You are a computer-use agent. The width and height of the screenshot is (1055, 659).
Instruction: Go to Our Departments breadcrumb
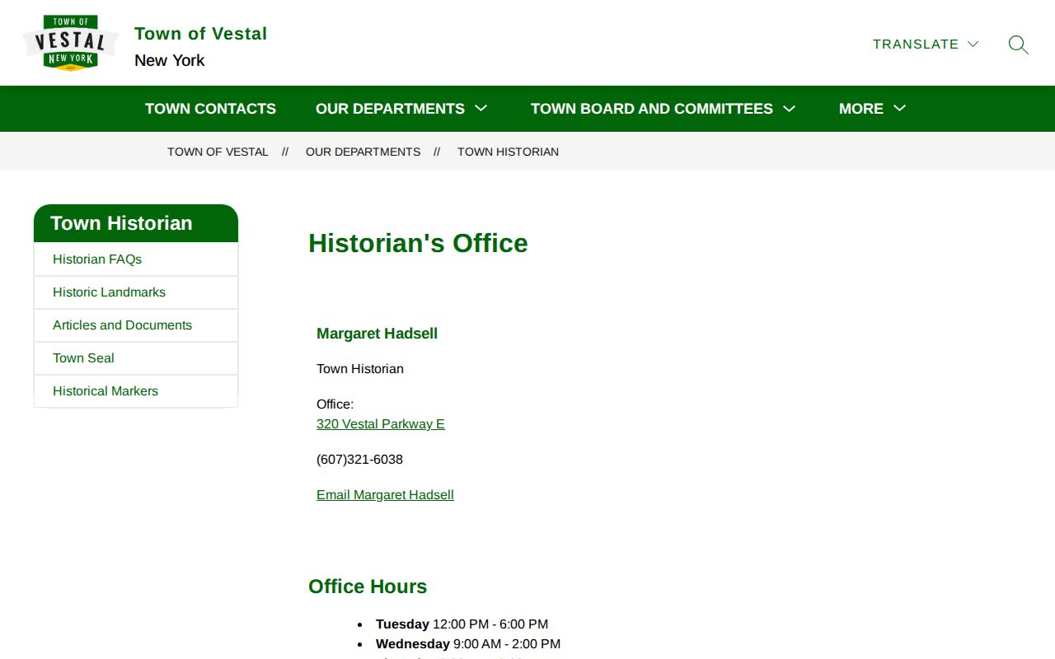[x=363, y=152]
